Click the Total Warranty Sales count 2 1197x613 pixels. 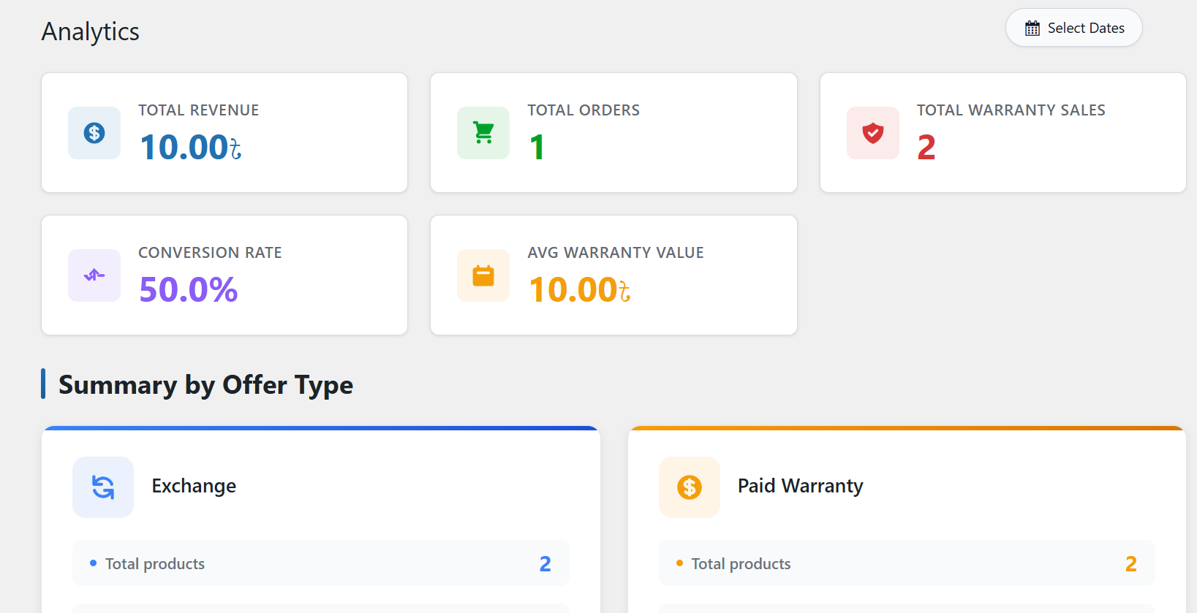pyautogui.click(x=926, y=147)
